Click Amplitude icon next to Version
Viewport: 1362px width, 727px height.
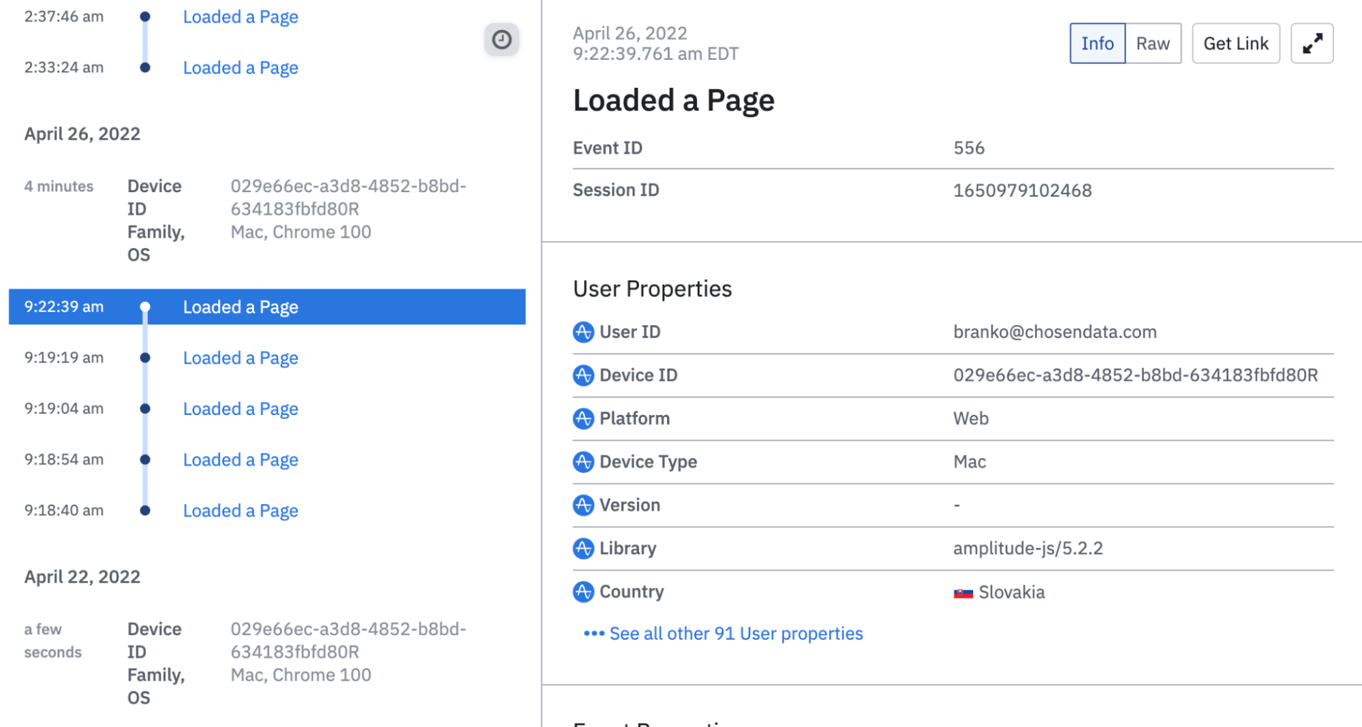pyautogui.click(x=583, y=505)
